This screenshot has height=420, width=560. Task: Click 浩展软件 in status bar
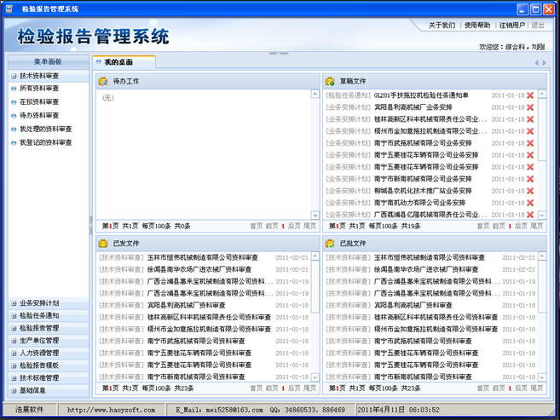coord(29,410)
